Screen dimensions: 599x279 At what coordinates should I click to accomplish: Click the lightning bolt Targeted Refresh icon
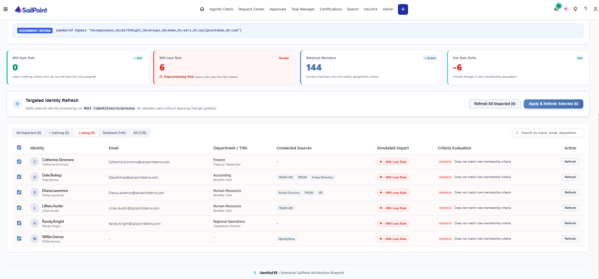point(18,104)
